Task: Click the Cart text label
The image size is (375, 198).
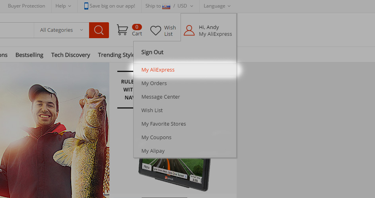Action: coord(137,34)
